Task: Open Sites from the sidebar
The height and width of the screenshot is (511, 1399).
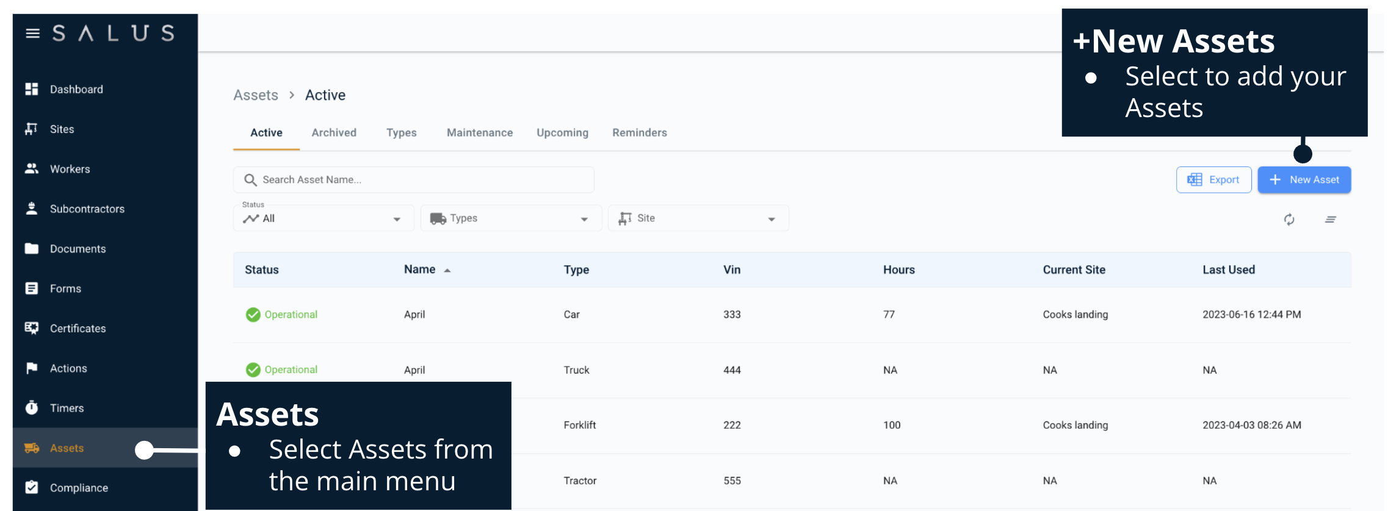Action: [62, 129]
